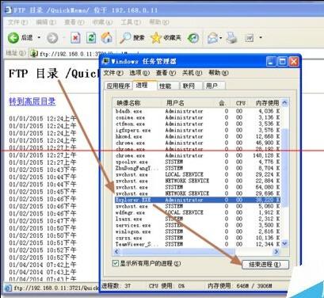The height and width of the screenshot is (298, 324).
Task: Sort by 用户名 column header
Action: pos(187,103)
